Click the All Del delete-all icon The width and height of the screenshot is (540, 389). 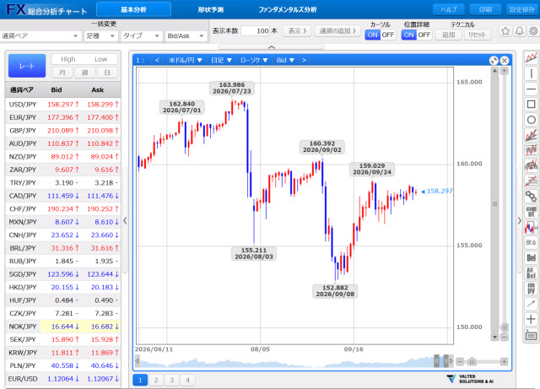pyautogui.click(x=531, y=273)
